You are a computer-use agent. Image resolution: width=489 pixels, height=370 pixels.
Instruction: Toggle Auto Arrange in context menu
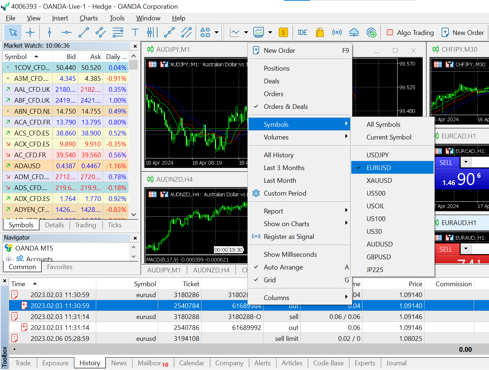(283, 267)
